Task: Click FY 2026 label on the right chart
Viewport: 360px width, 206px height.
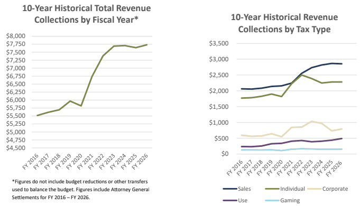Action: (x=334, y=168)
